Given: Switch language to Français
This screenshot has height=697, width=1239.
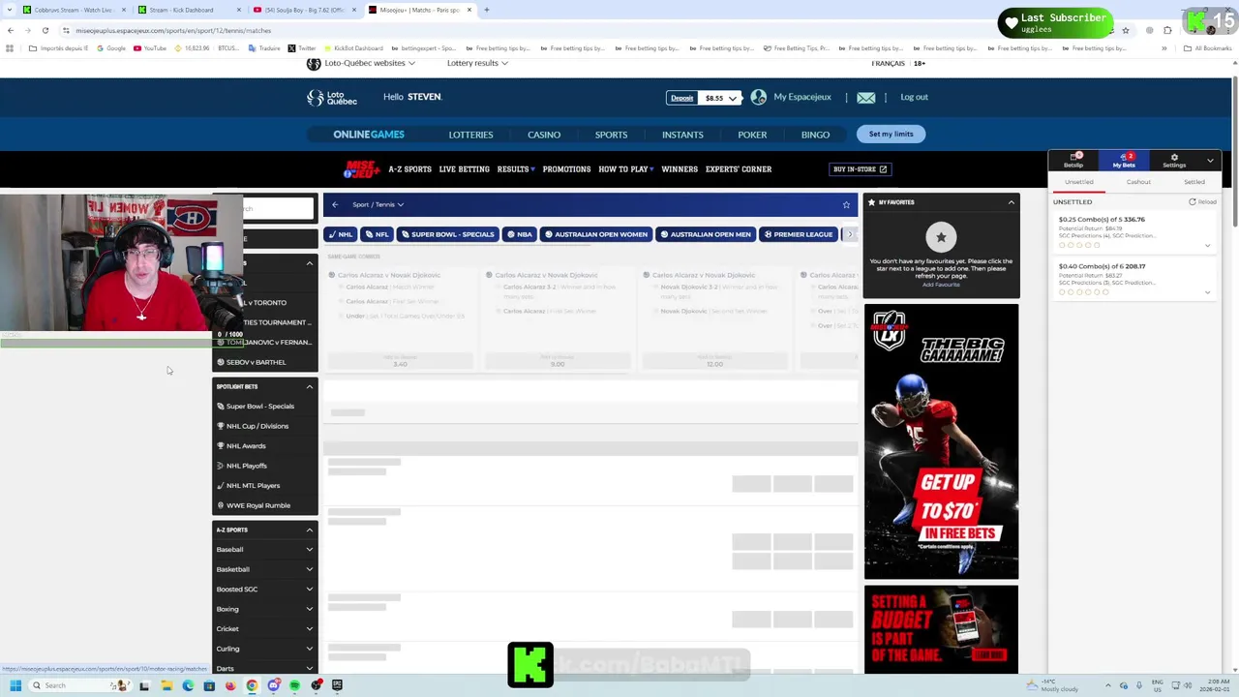Looking at the screenshot, I should click(x=888, y=63).
